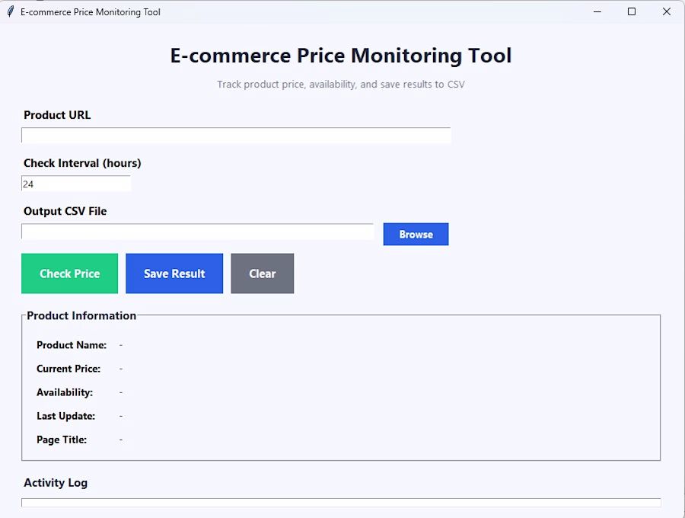685x518 pixels.
Task: Focus the Product URL text field
Action: pyautogui.click(x=236, y=136)
